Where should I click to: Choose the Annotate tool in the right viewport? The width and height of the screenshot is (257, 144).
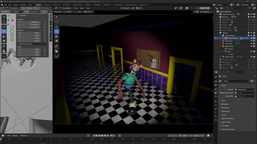point(57,46)
